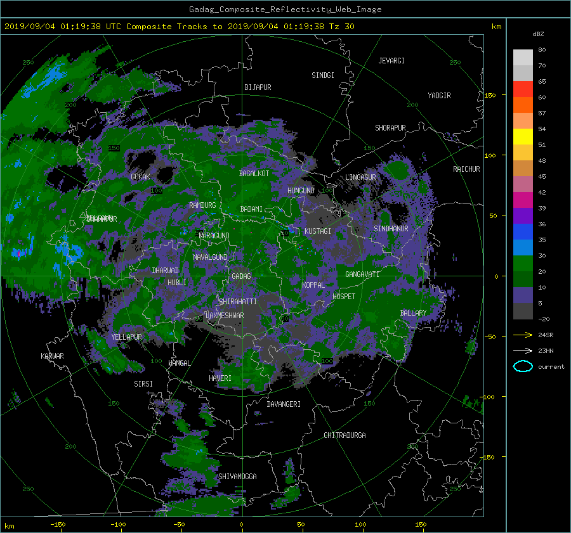Select the dark gray swatch above -20 dBZ
The height and width of the screenshot is (533, 571).
(x=523, y=311)
